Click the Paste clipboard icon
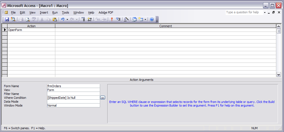The image size is (284, 132). (x=55, y=19)
